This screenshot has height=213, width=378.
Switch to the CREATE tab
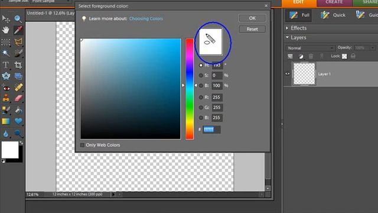click(x=334, y=2)
